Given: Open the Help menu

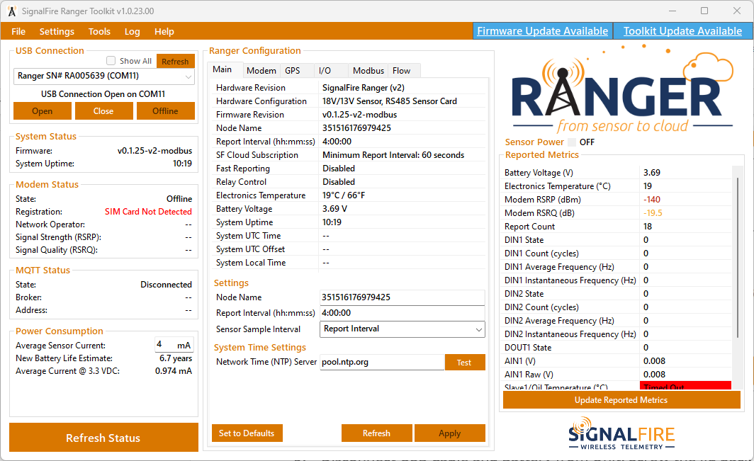Looking at the screenshot, I should (x=164, y=31).
